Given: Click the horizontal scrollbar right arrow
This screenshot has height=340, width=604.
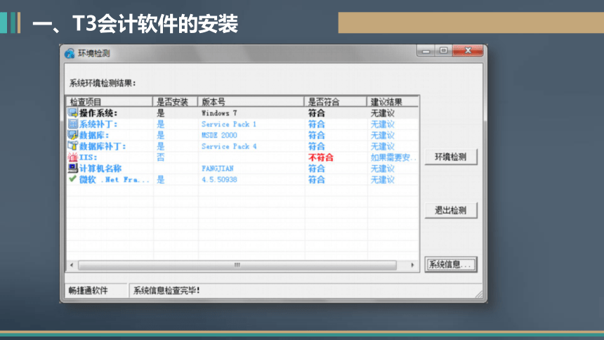Looking at the screenshot, I should 412,266.
